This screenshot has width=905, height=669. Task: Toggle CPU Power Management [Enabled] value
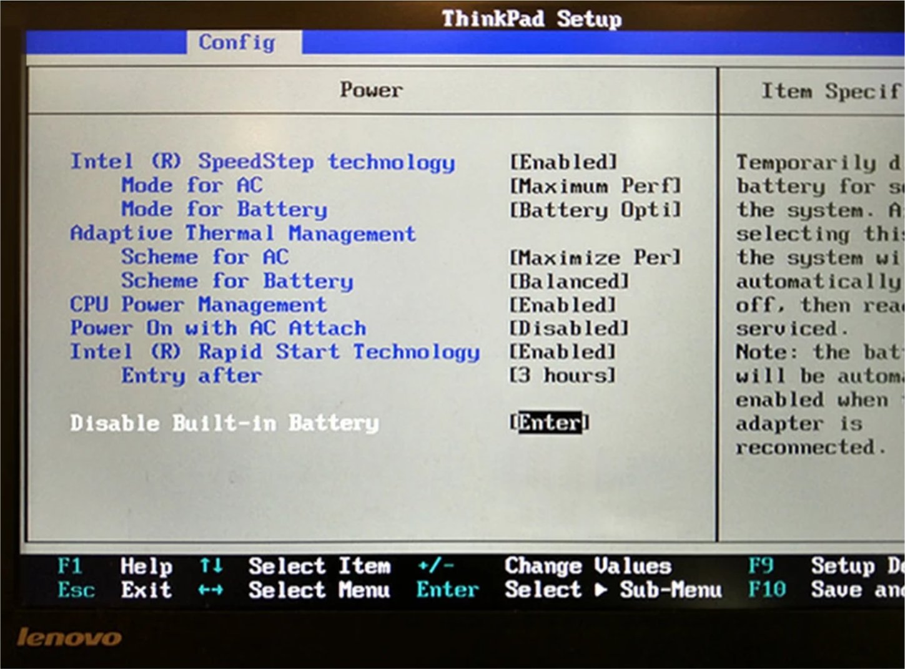point(563,305)
